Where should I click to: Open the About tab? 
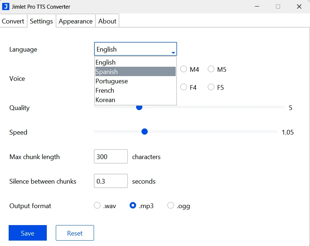coord(107,21)
